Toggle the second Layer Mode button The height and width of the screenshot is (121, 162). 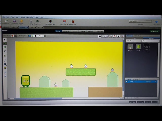pyautogui.click(x=15, y=36)
